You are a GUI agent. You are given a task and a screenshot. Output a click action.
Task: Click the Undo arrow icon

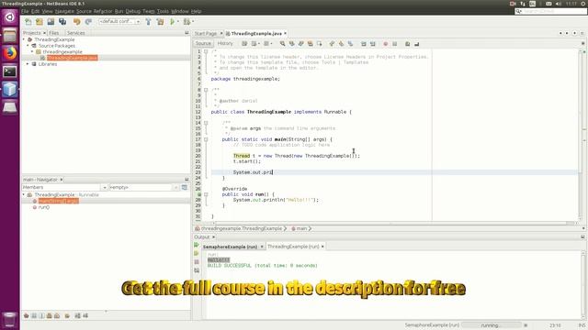(77, 22)
